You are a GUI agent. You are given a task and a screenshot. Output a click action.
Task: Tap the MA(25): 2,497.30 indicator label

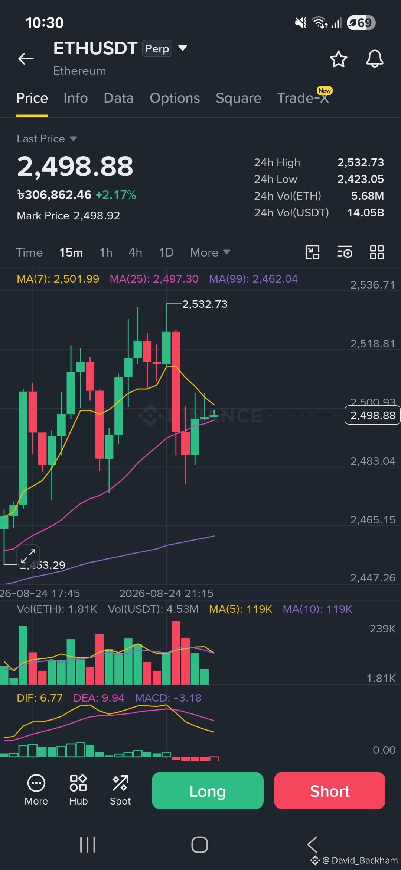coord(154,279)
